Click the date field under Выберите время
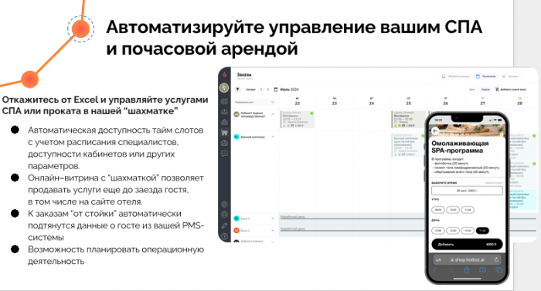 click(467, 191)
